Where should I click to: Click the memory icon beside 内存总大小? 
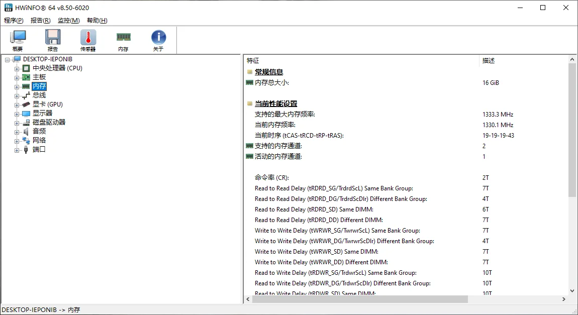250,82
